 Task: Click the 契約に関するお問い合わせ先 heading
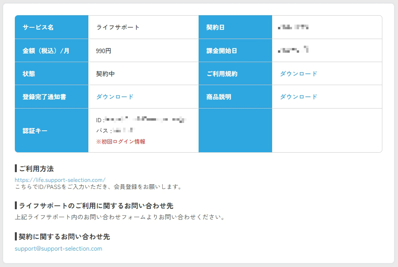pos(64,237)
